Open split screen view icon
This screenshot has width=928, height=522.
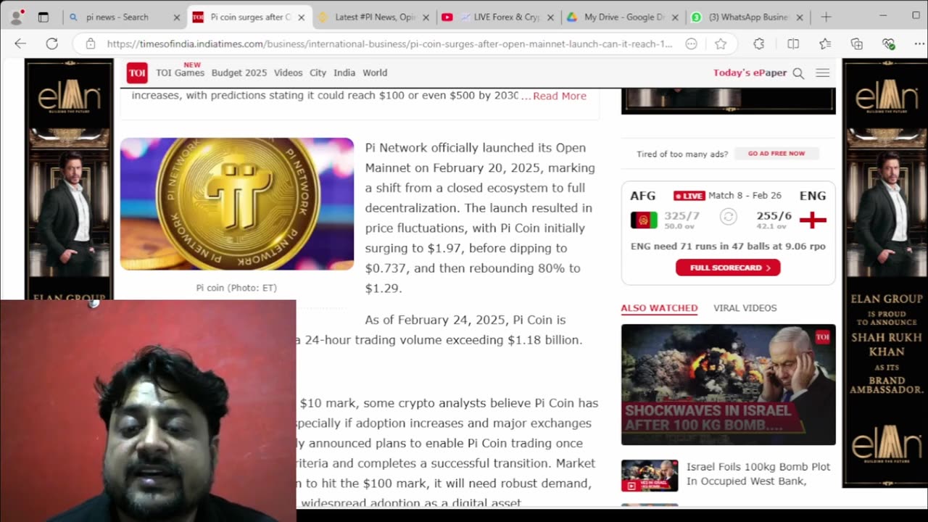[x=793, y=44]
